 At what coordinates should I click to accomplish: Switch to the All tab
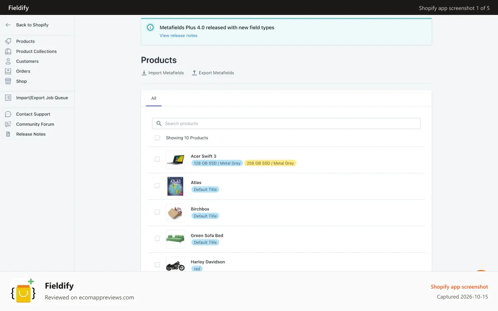pyautogui.click(x=154, y=98)
